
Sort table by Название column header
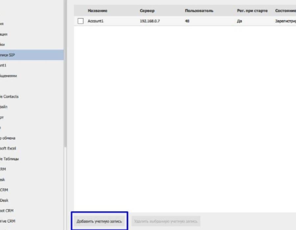click(x=97, y=11)
